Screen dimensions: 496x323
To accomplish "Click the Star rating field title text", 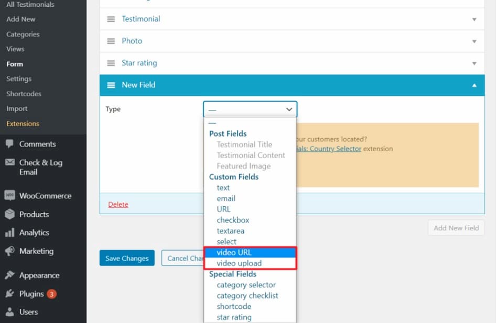I will click(139, 63).
